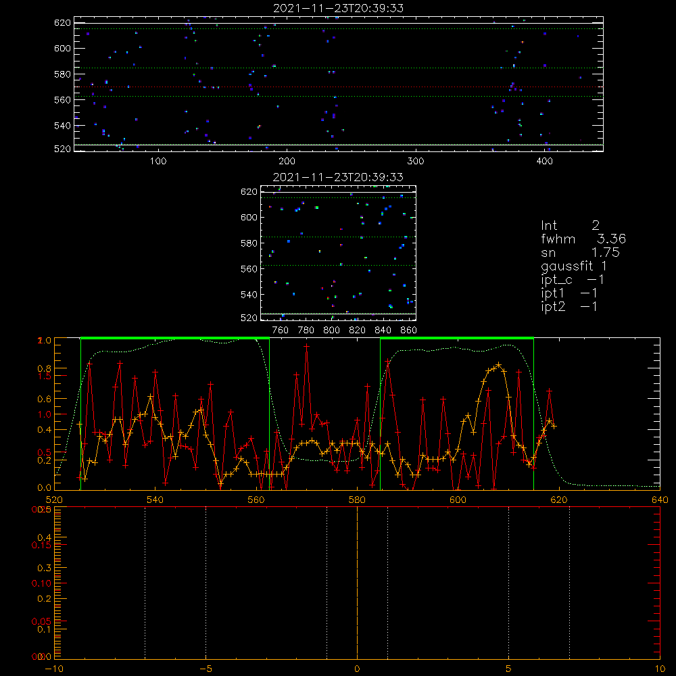Screen dimensions: 676x676
Task: Click x-axis label 600 under the profile plot
Action: click(458, 500)
